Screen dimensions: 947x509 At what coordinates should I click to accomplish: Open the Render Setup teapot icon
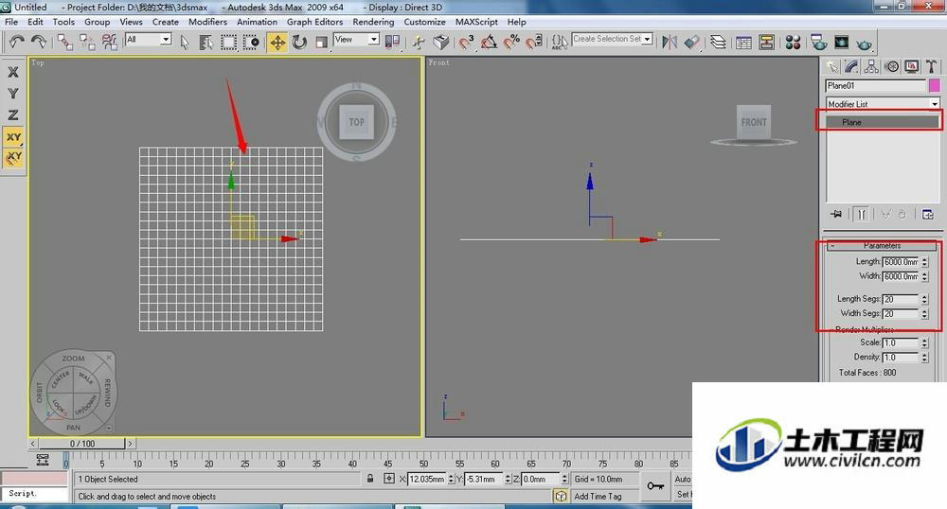(819, 43)
